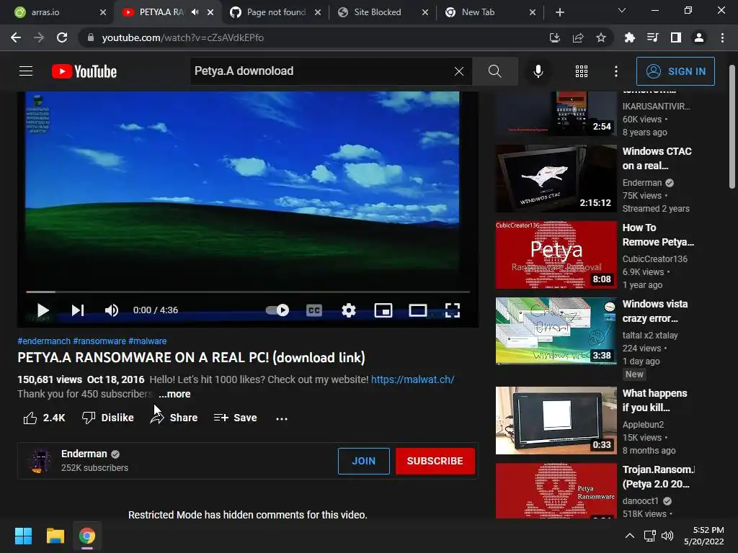The image size is (738, 553).
Task: Go back in browser history
Action: (x=16, y=37)
